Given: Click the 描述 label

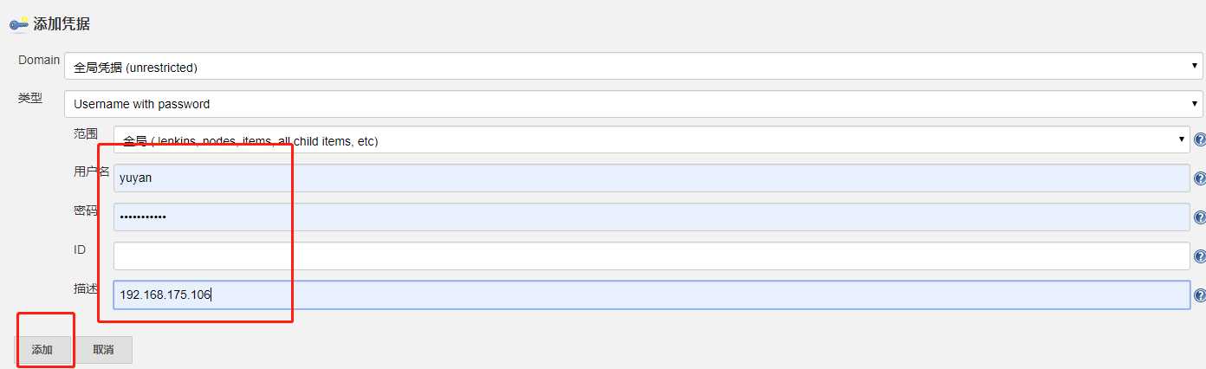Looking at the screenshot, I should [x=86, y=288].
